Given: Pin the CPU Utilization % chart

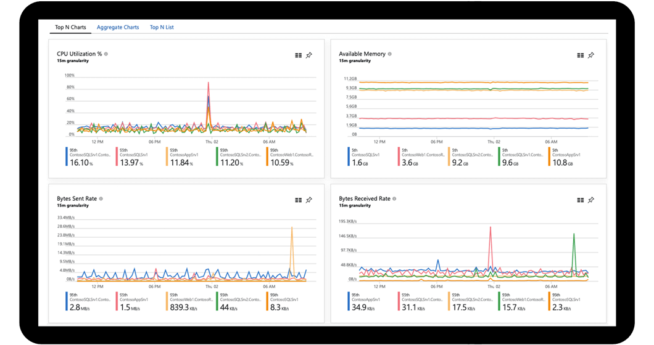Looking at the screenshot, I should (x=309, y=55).
